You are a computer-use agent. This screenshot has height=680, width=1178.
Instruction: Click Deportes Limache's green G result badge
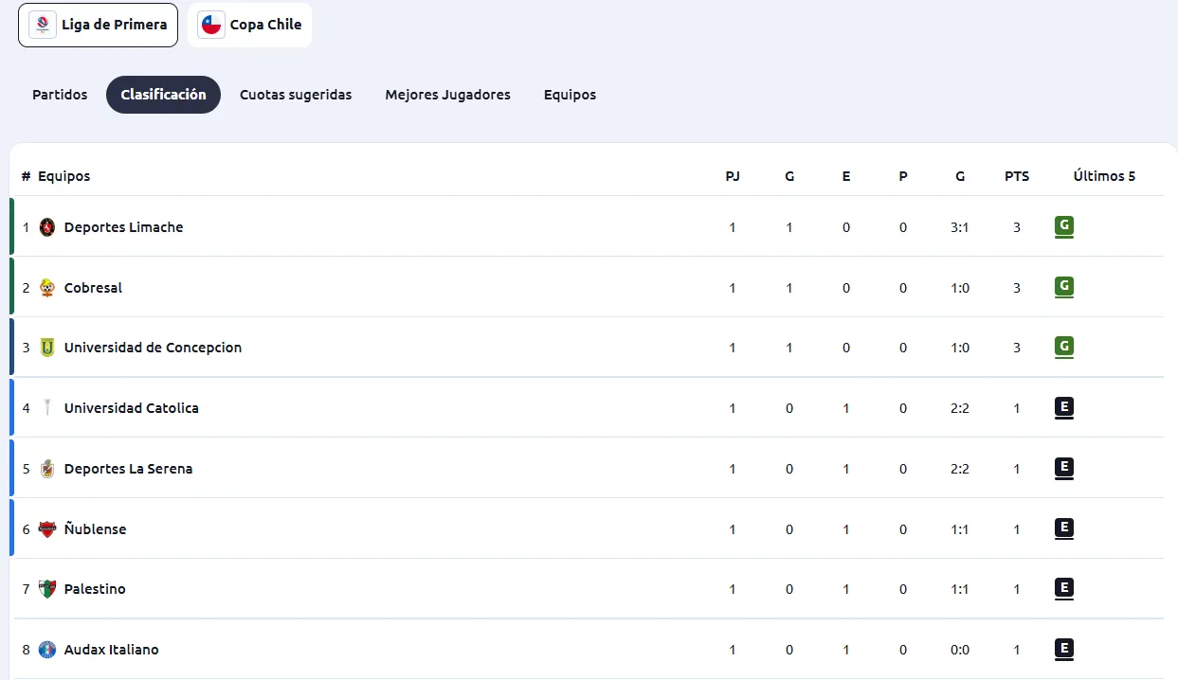point(1064,226)
